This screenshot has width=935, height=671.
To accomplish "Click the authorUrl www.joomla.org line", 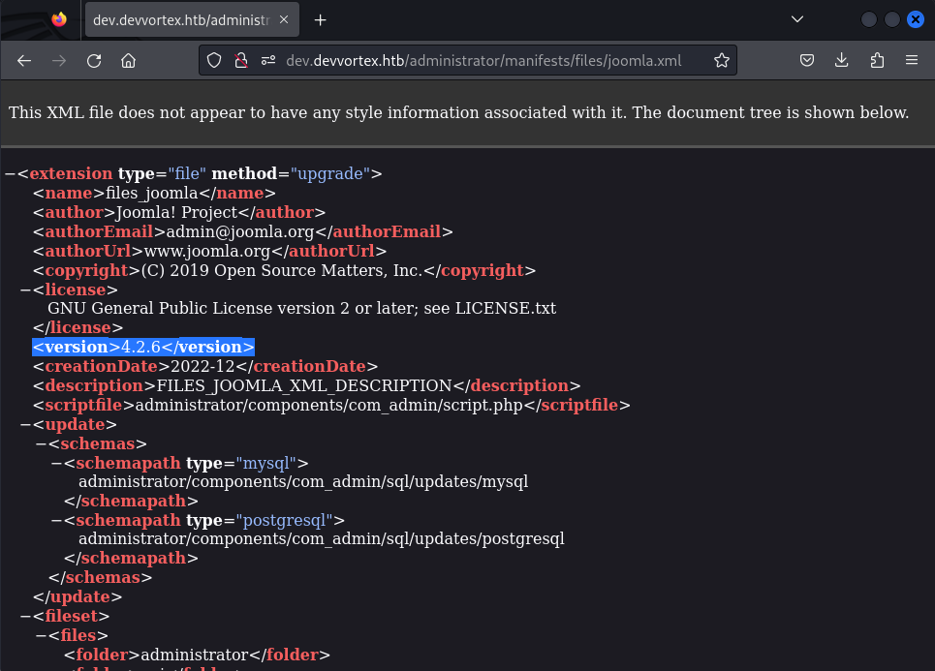I will (209, 251).
